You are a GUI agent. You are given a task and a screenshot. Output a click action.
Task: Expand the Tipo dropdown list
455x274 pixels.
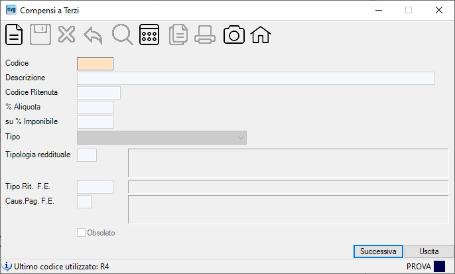pyautogui.click(x=162, y=137)
